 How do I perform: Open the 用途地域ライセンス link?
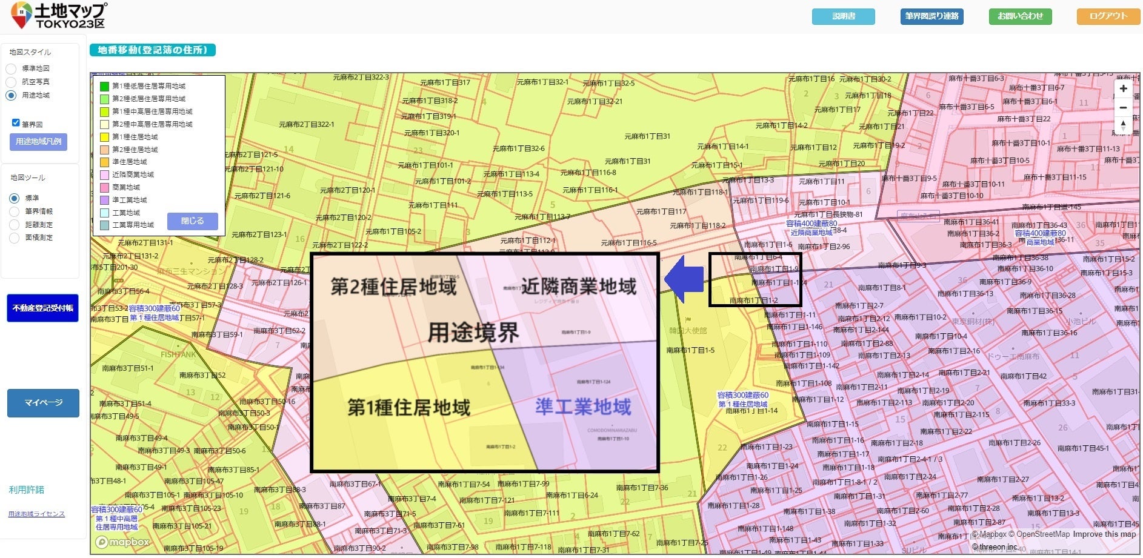coord(36,514)
